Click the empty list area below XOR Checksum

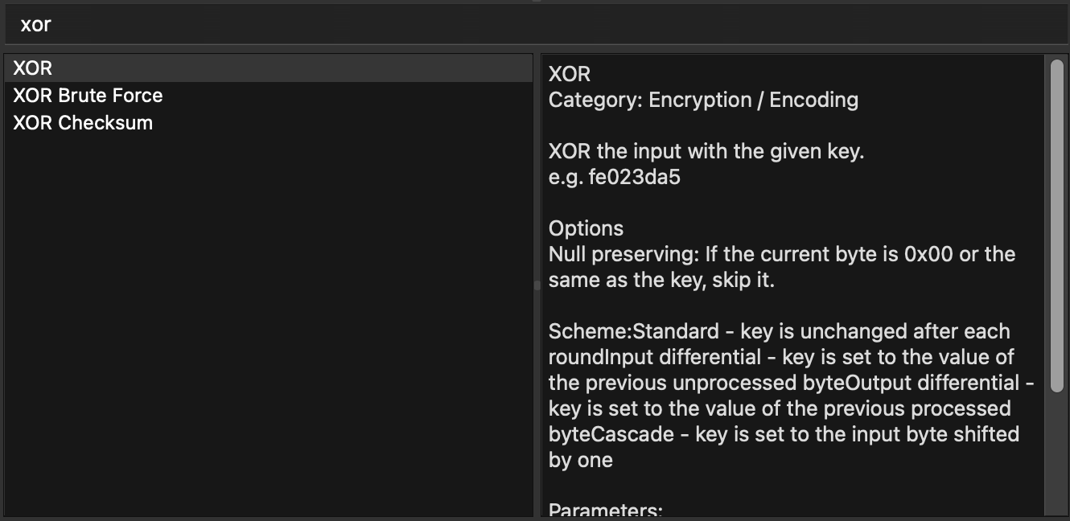(268, 322)
